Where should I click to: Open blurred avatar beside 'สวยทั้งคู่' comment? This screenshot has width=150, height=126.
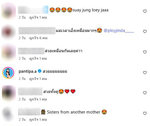coord(9,93)
